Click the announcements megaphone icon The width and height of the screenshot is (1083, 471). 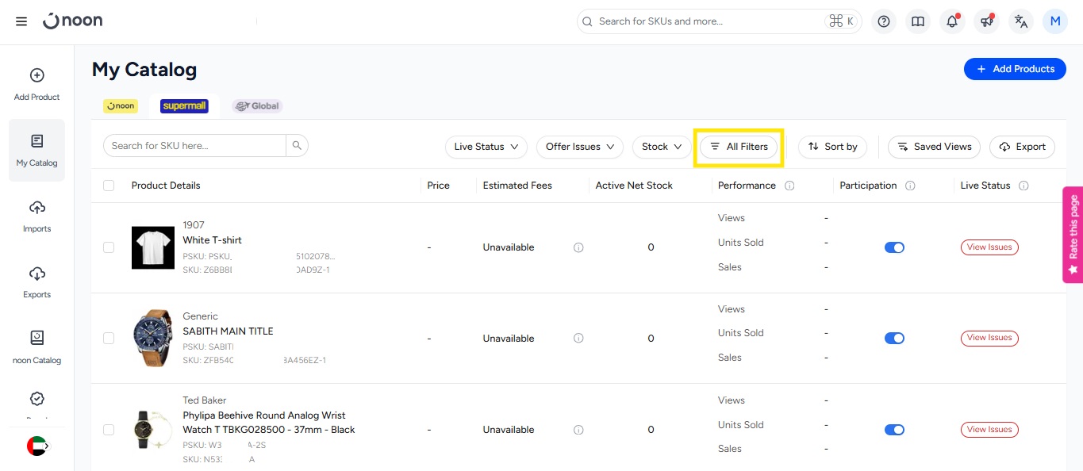(986, 21)
